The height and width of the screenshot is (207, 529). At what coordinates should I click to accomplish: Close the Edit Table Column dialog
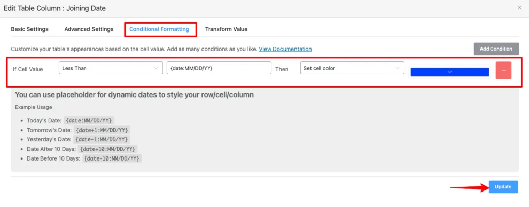520,8
